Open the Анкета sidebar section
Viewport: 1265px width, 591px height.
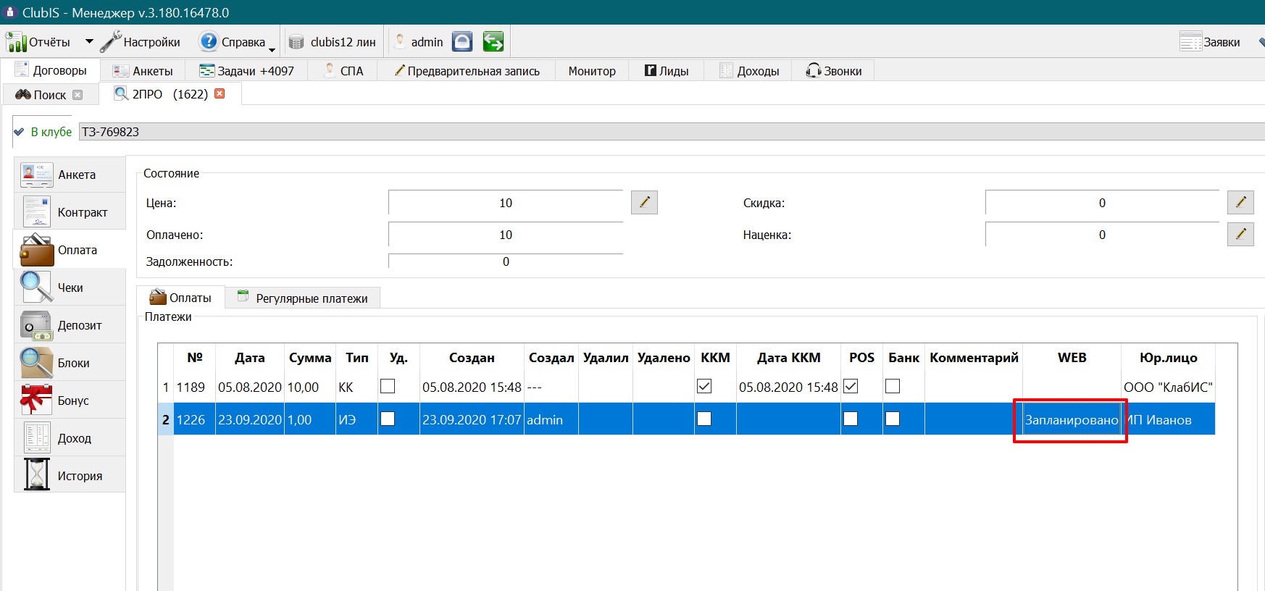pos(70,175)
